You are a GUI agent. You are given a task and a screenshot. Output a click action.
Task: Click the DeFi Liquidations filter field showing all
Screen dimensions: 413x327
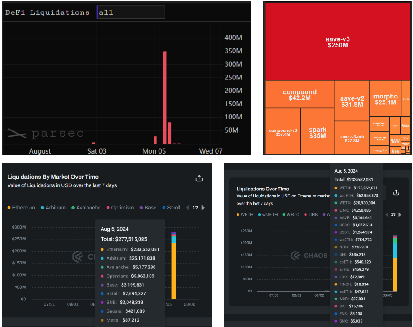click(x=131, y=12)
